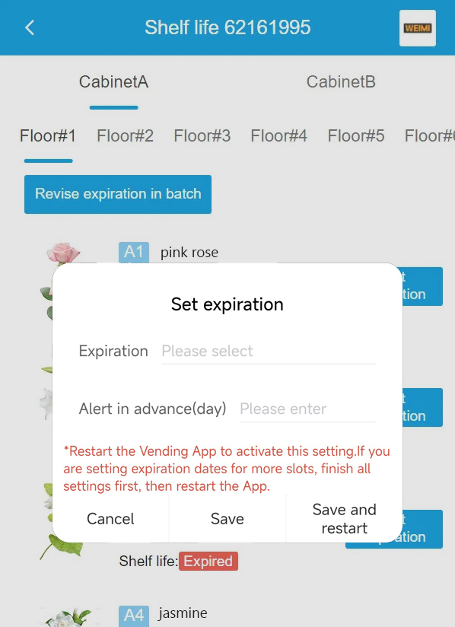Image resolution: width=455 pixels, height=627 pixels.
Task: Cancel the Set expiration dialog
Action: click(110, 519)
